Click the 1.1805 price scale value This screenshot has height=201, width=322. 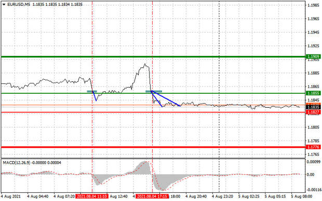pos(313,127)
